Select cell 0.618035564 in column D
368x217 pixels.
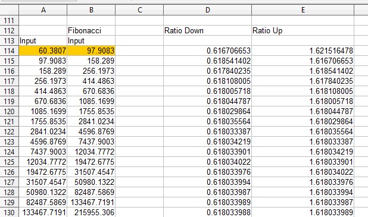click(207, 121)
